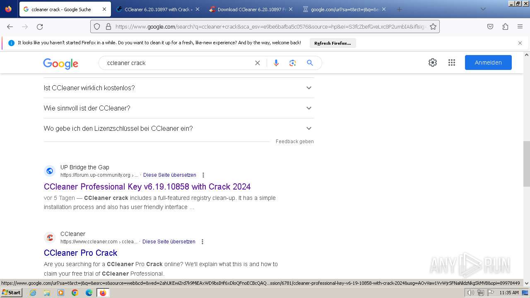The image size is (530, 298).
Task: Close the "Download CCleaner 6.20.10897" tab
Action: tap(291, 9)
